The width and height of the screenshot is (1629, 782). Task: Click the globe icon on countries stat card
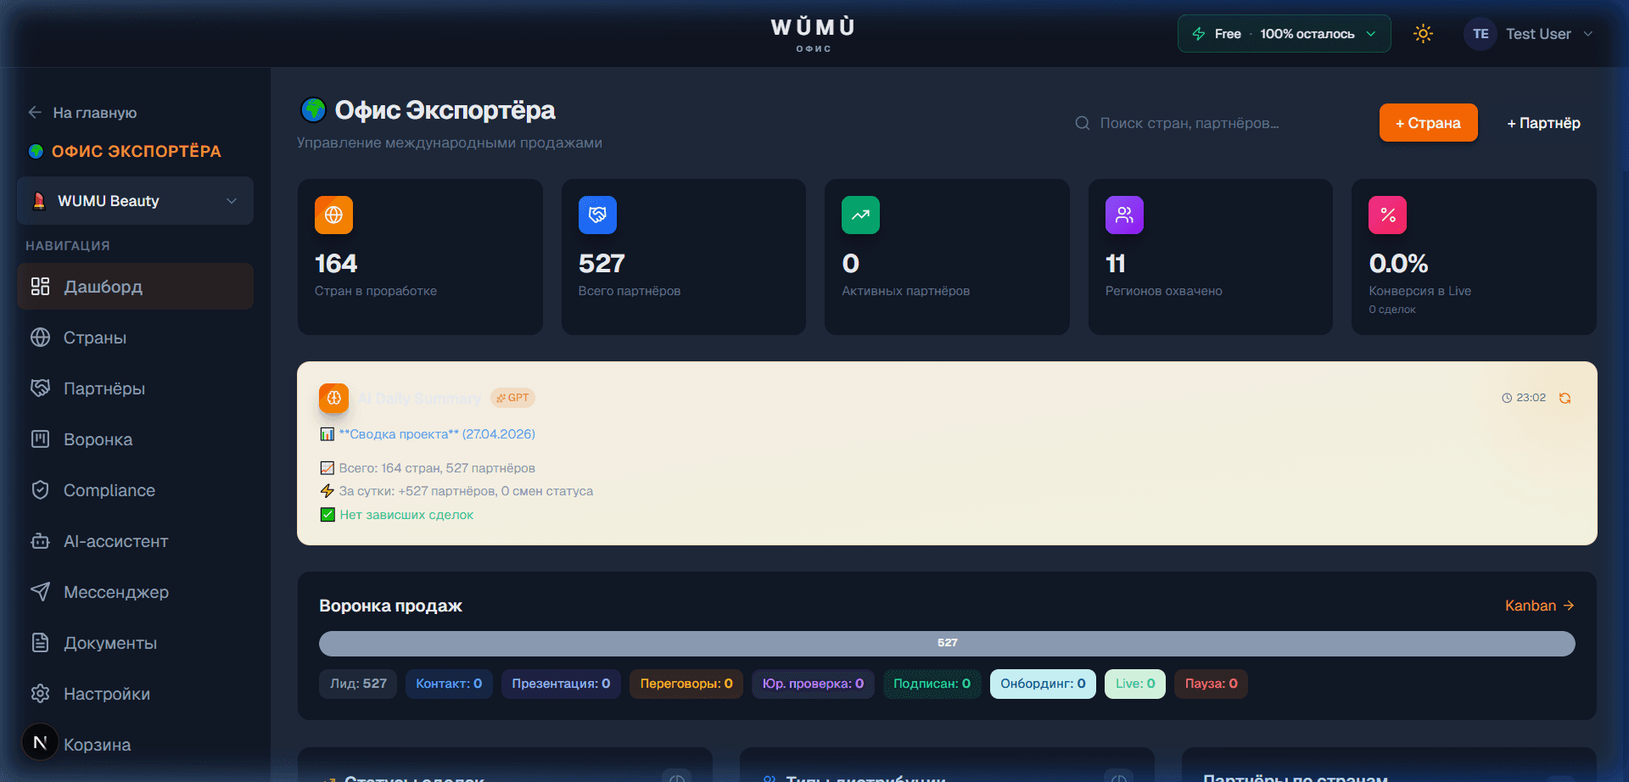point(333,215)
